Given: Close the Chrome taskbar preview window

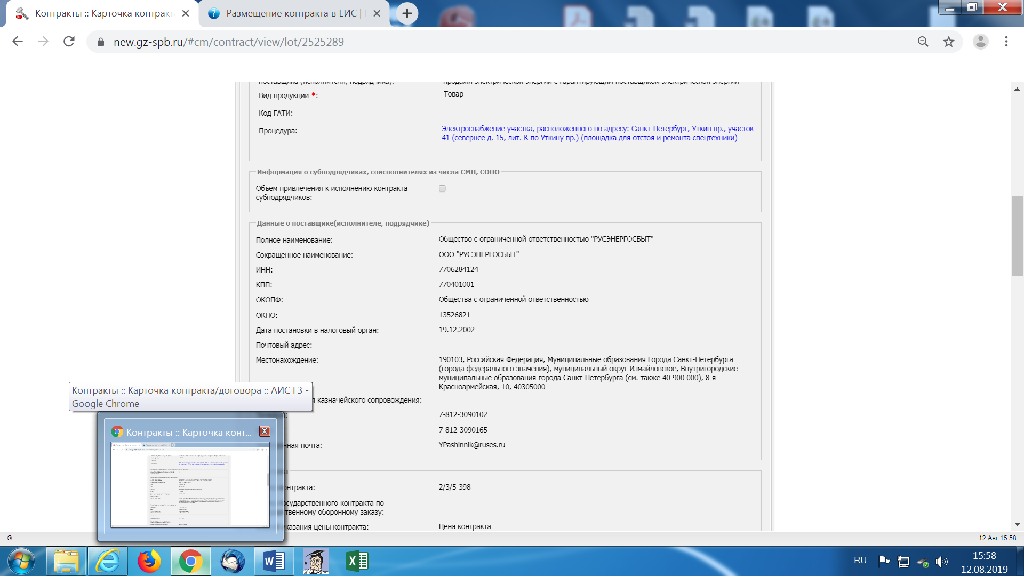Looking at the screenshot, I should pyautogui.click(x=265, y=431).
